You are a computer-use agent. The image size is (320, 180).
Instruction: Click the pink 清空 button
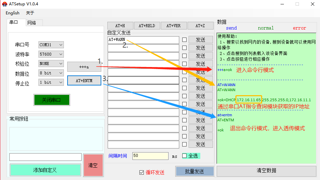(x=93, y=165)
